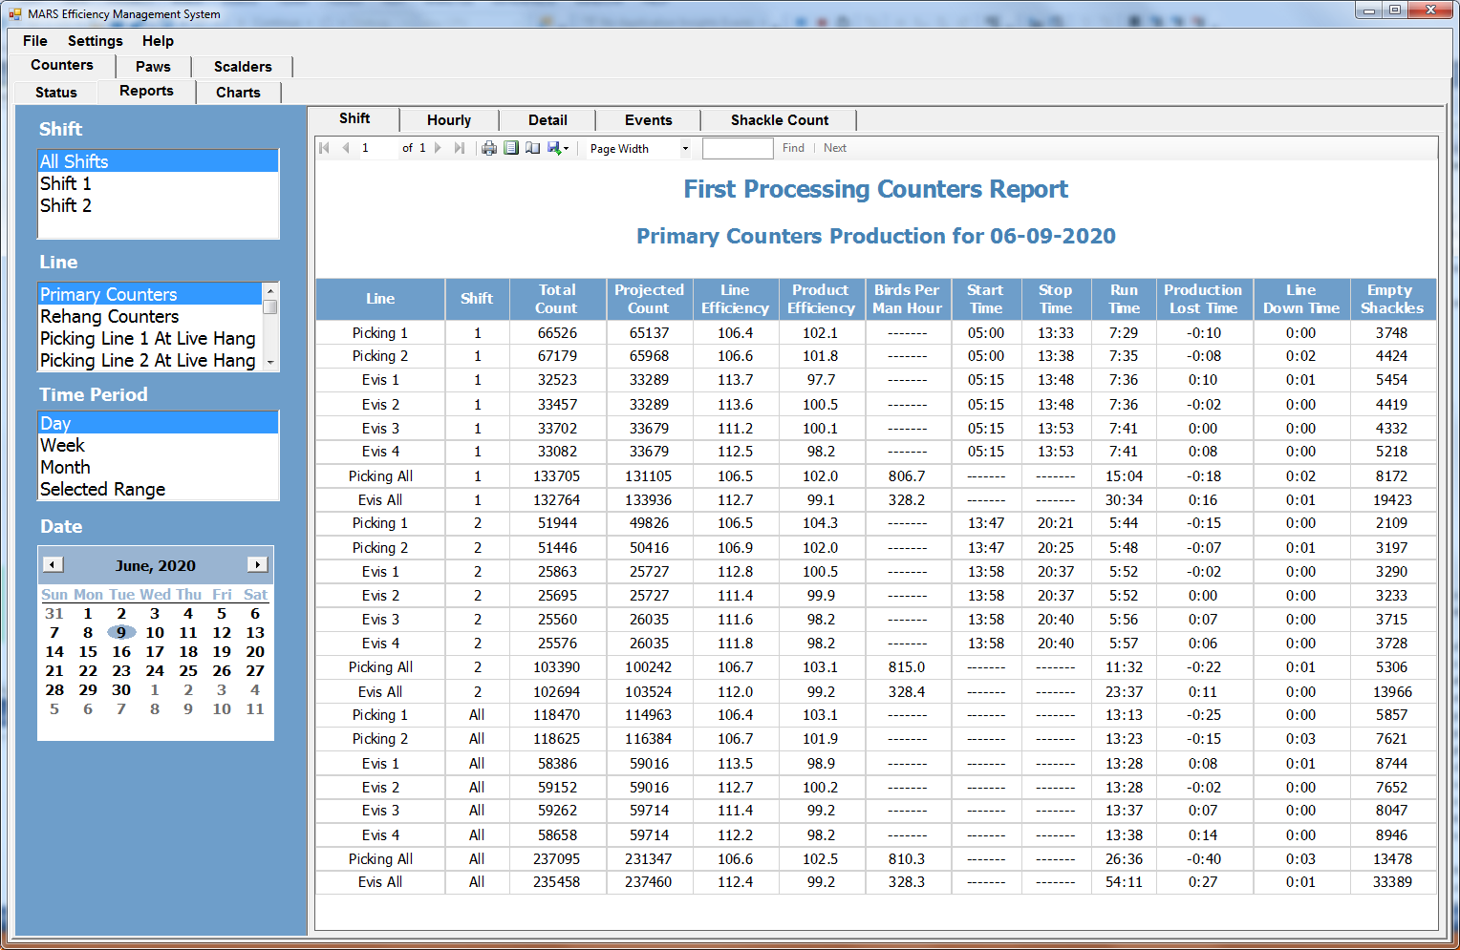Click the report search text field

tap(737, 148)
